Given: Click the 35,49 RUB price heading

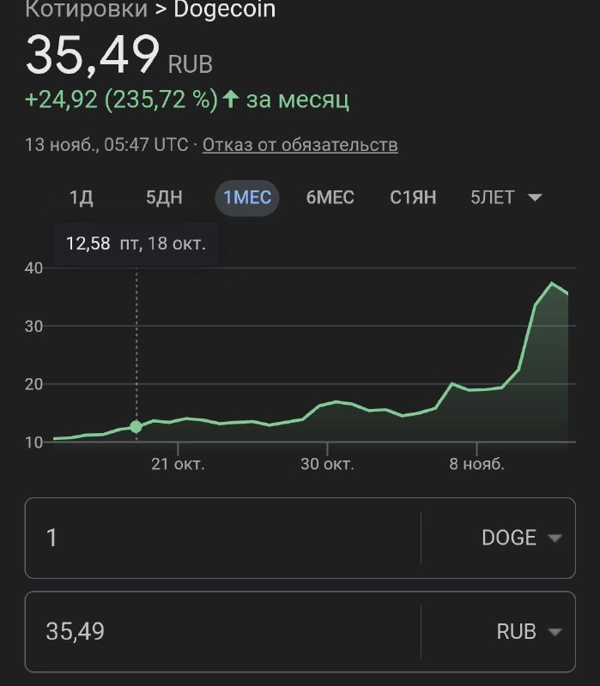Looking at the screenshot, I should [x=119, y=56].
